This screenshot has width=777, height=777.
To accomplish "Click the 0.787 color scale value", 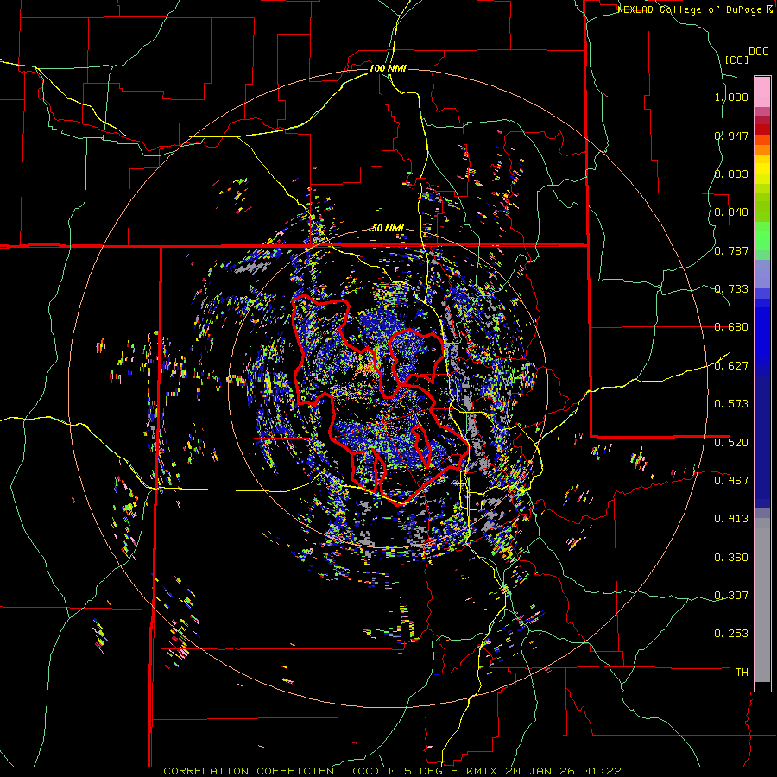I will click(x=731, y=250).
